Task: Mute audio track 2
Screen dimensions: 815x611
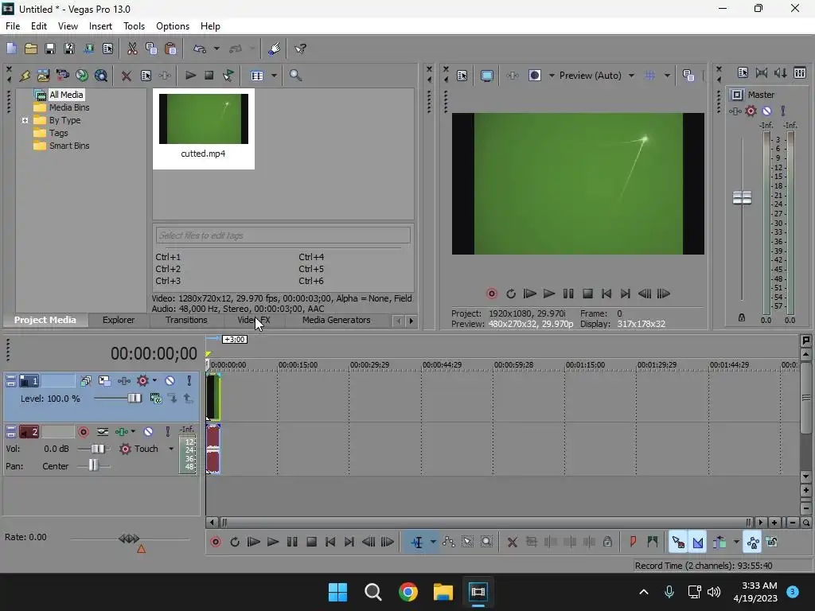Action: point(148,432)
